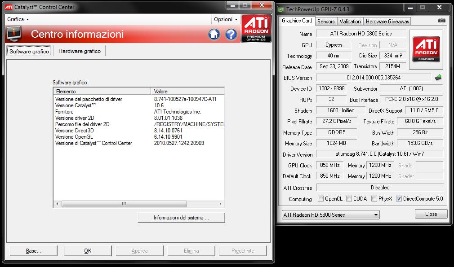The width and height of the screenshot is (454, 267).
Task: Toggle the CUDA checkbox
Action: point(349,198)
